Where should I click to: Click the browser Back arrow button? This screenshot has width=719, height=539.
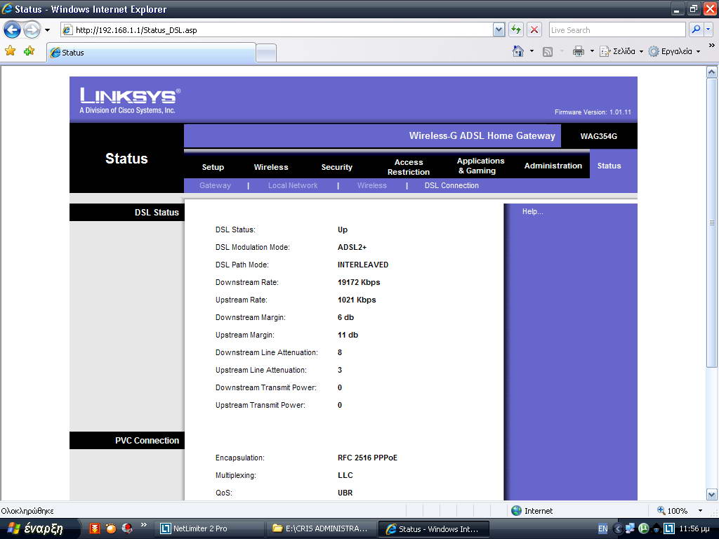(13, 30)
